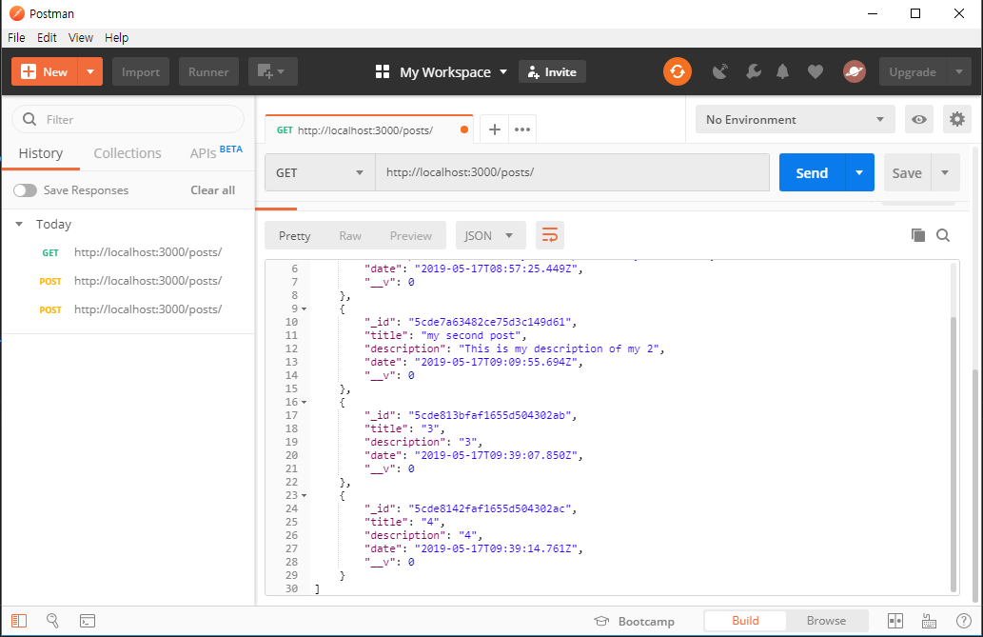Screen dimensions: 983x637
Task: Click the sync status icon
Action: pos(678,71)
